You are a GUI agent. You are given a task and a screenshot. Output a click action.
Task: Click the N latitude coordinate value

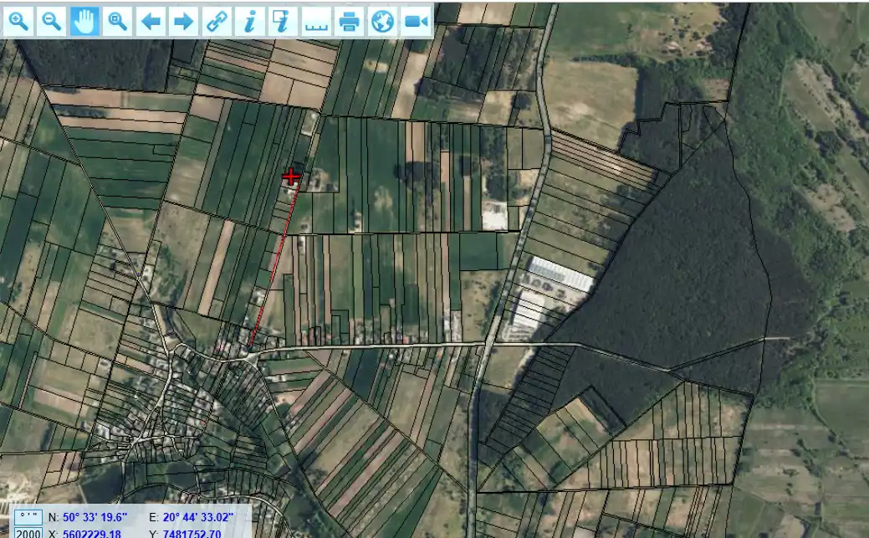pos(95,518)
